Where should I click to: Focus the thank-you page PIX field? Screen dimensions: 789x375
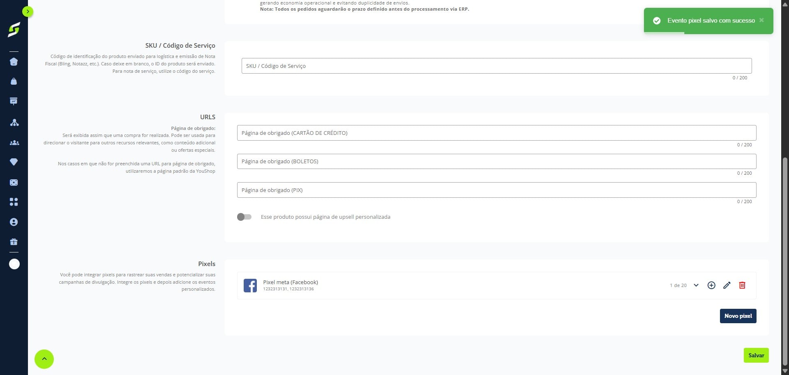(x=496, y=190)
